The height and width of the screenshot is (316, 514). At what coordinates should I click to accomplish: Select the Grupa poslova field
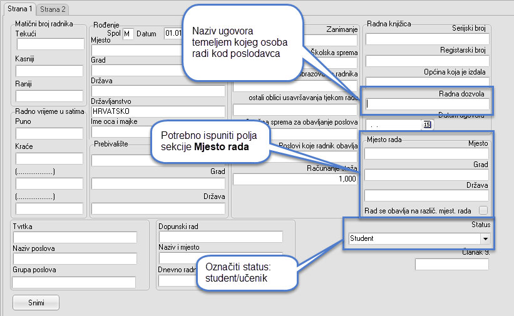pyautogui.click(x=74, y=282)
